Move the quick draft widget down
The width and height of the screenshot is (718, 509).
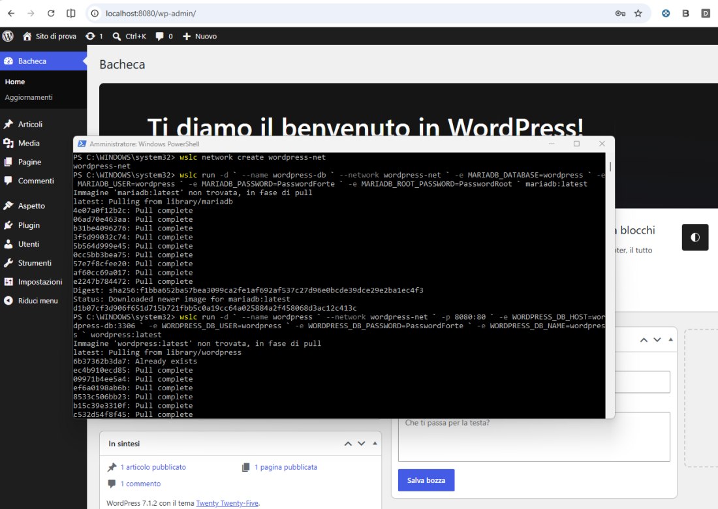coord(657,339)
